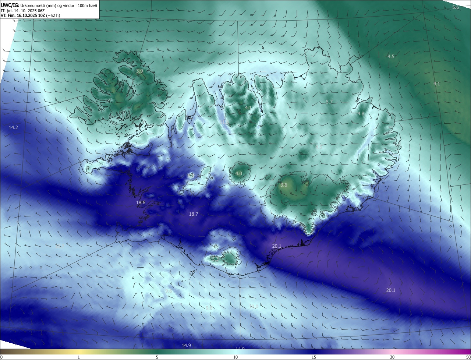Select the 3.9 value over the Westfjords

pos(139,71)
